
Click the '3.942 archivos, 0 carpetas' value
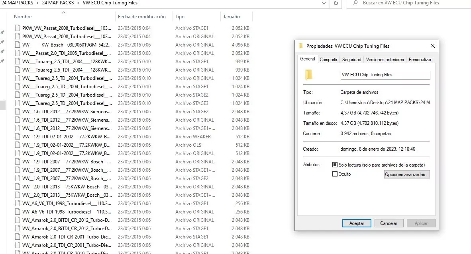[365, 134]
